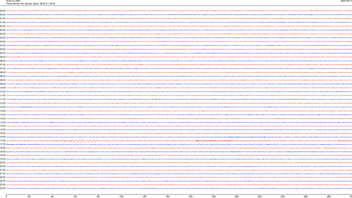Select the 03:30 row time label
The height and width of the screenshot is (198, 352).
point(3,38)
